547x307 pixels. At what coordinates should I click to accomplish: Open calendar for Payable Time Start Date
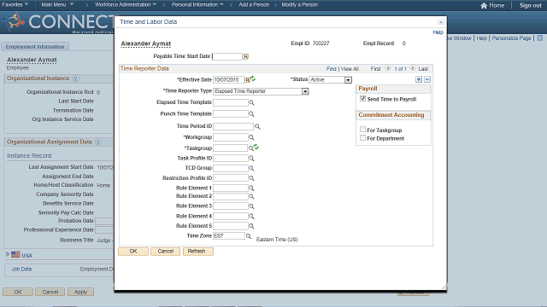245,56
